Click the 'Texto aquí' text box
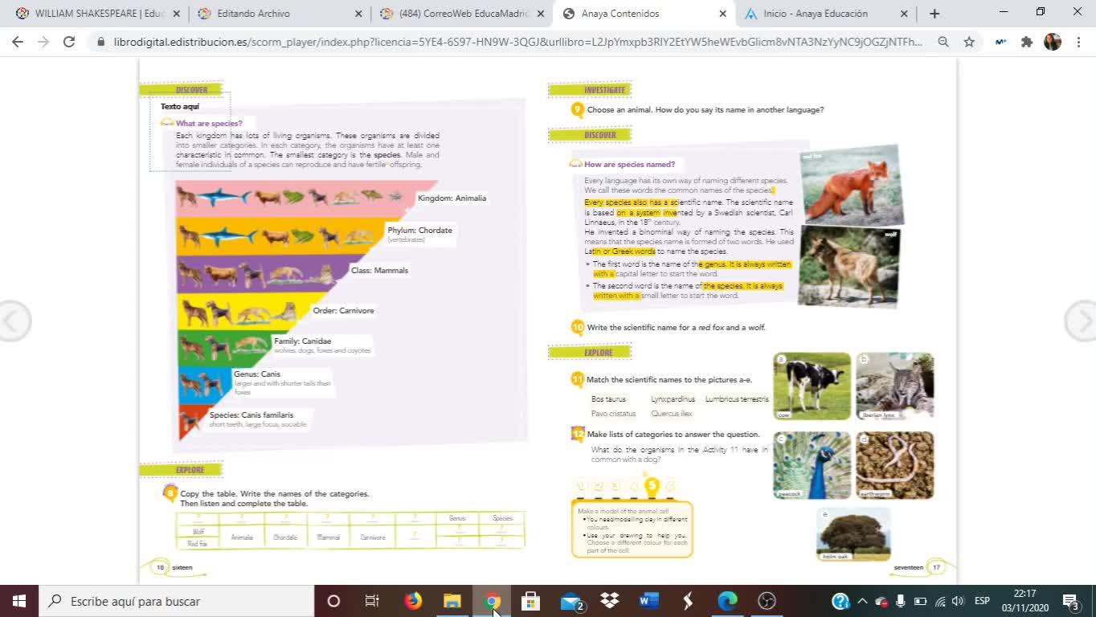1096x617 pixels. point(190,132)
